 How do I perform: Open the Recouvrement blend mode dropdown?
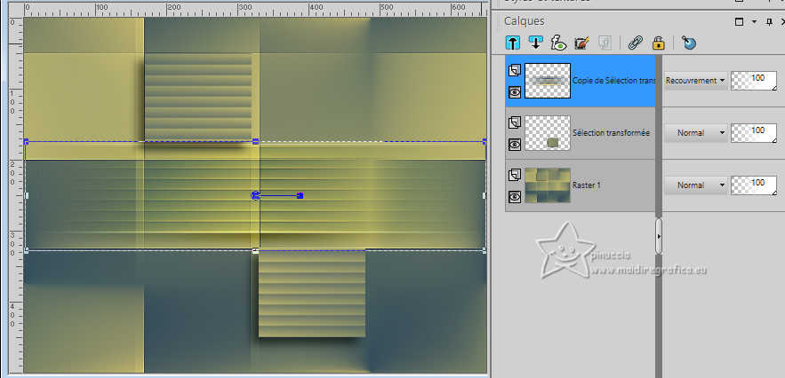696,81
